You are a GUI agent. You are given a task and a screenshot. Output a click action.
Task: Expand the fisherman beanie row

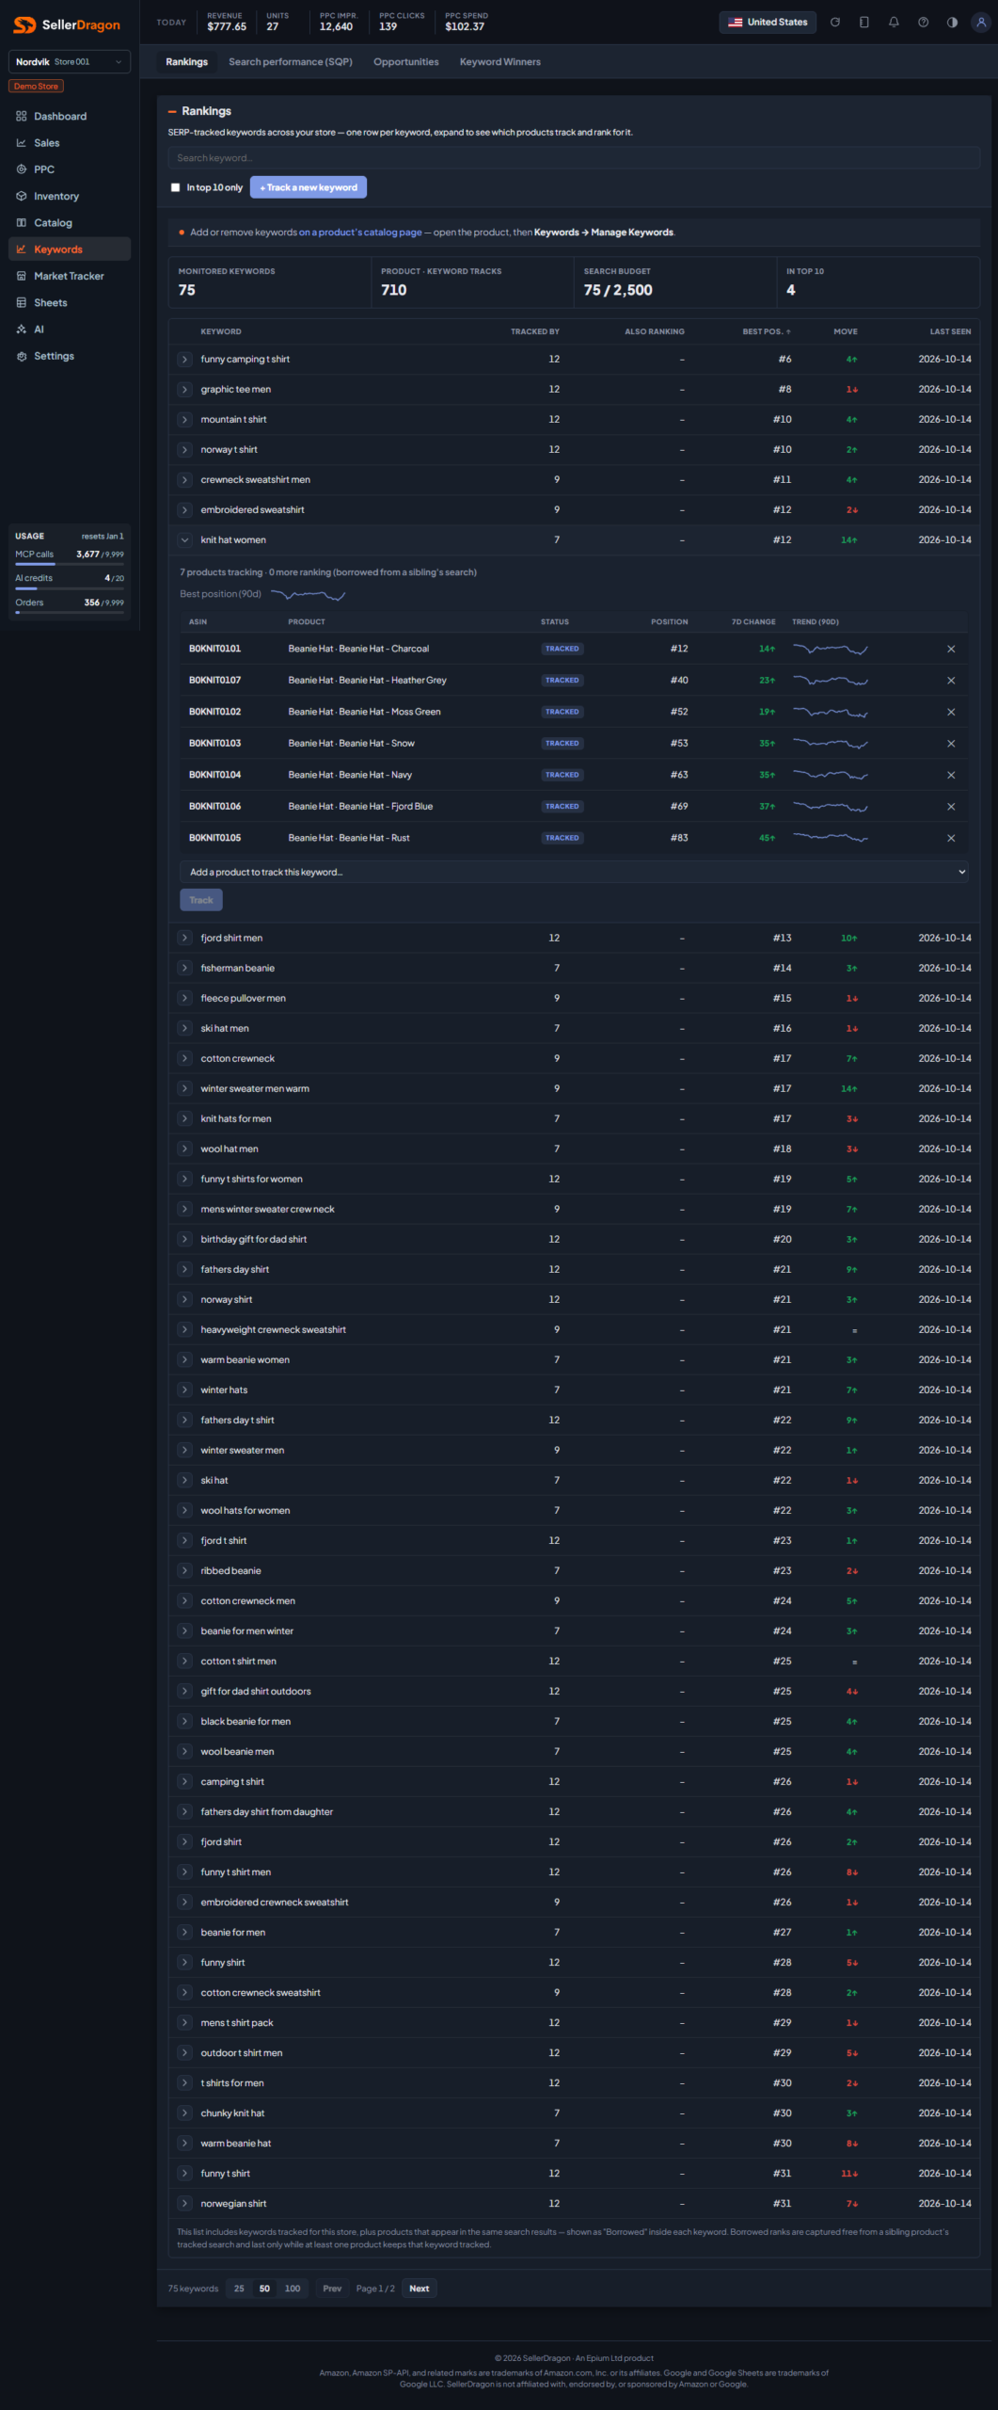184,968
